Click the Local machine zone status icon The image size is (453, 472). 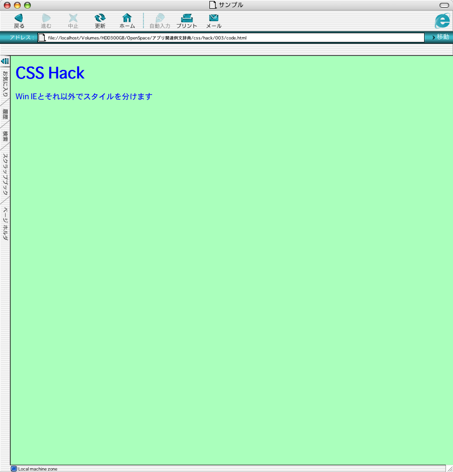[x=14, y=469]
